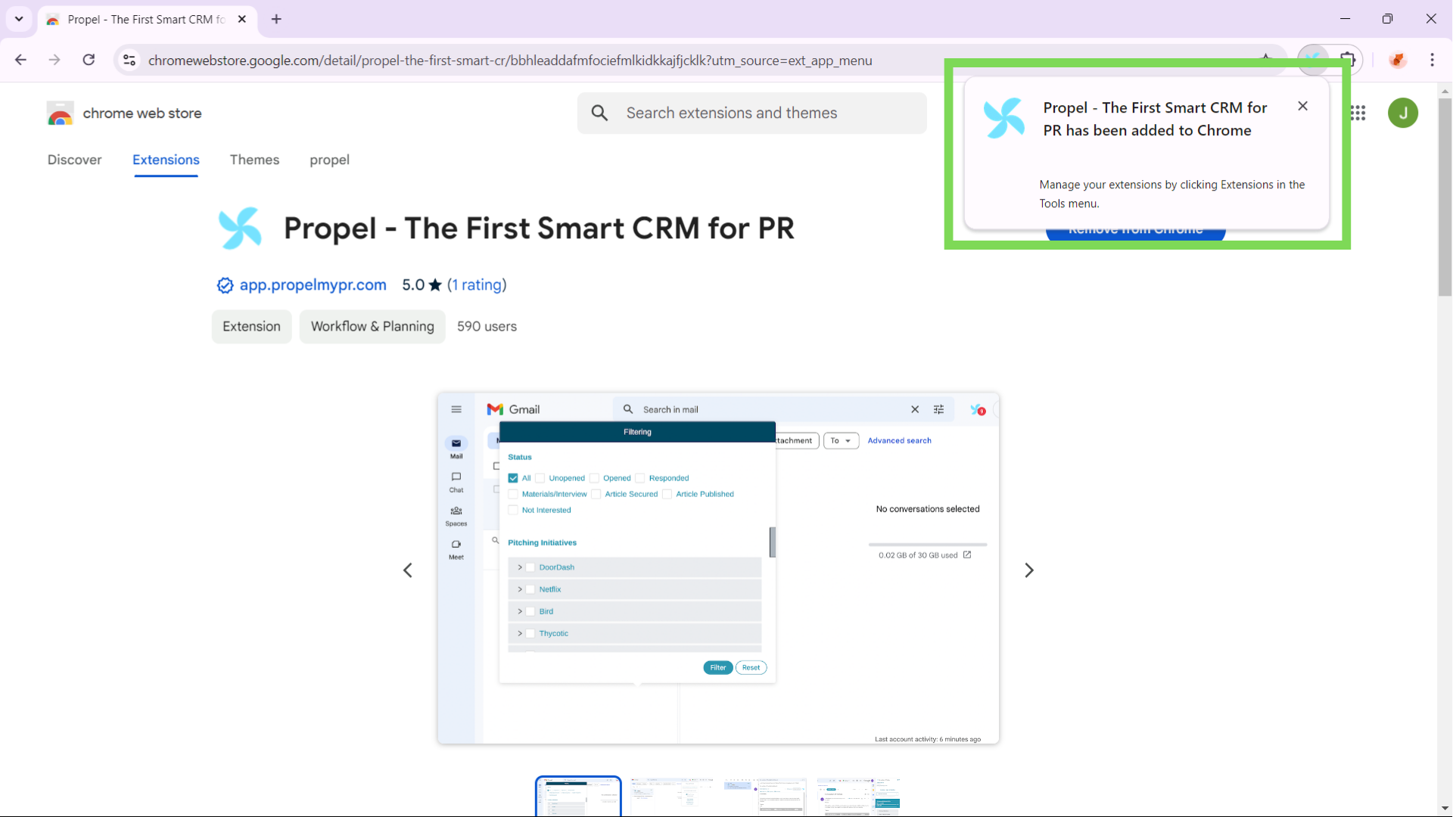Click the main Gmail screenshot preview
The width and height of the screenshot is (1453, 817).
718,568
